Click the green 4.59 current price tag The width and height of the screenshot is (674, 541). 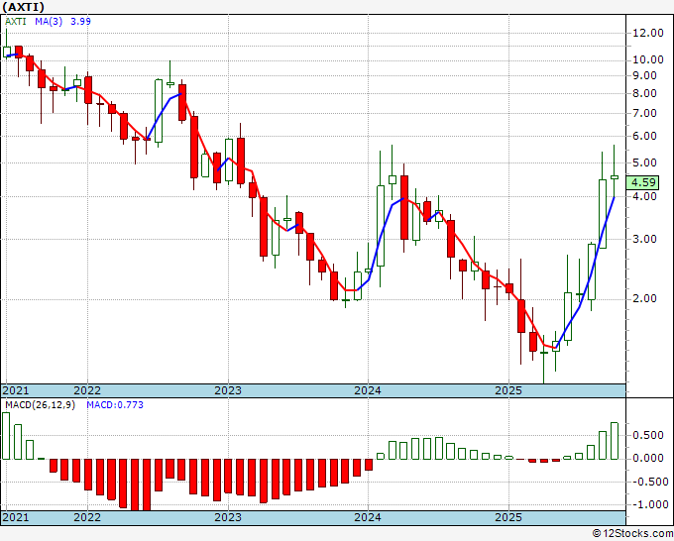click(642, 182)
